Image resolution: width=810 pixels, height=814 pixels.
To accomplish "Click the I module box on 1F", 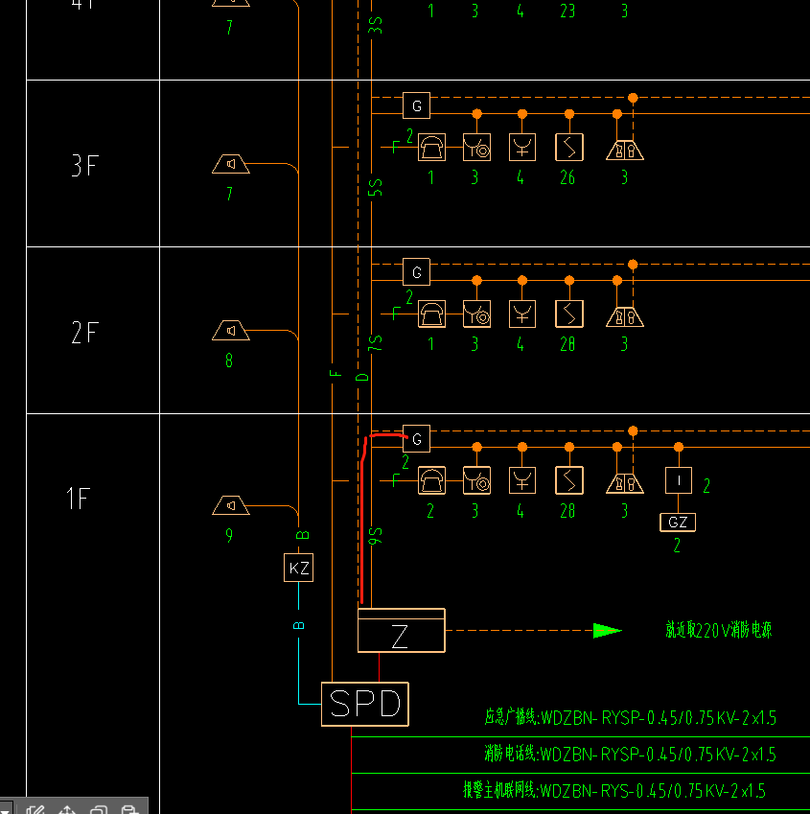I will (x=679, y=480).
